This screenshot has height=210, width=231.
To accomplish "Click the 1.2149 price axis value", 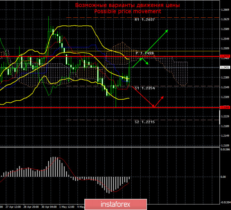I will [x=225, y=136].
